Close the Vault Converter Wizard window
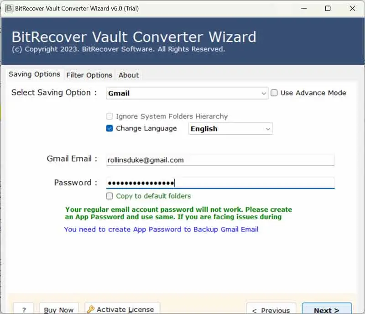This screenshot has height=314, width=365. tap(352, 9)
